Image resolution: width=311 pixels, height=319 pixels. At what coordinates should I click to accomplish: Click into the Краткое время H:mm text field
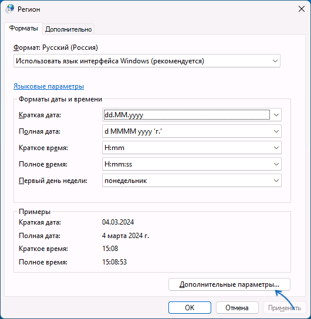point(187,148)
